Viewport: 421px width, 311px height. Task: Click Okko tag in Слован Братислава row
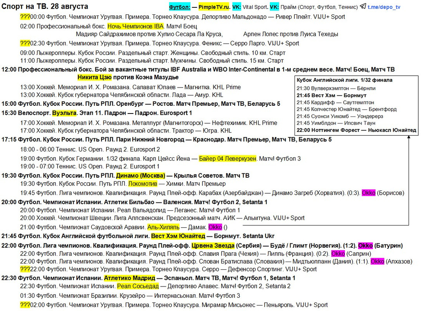pos(377,262)
